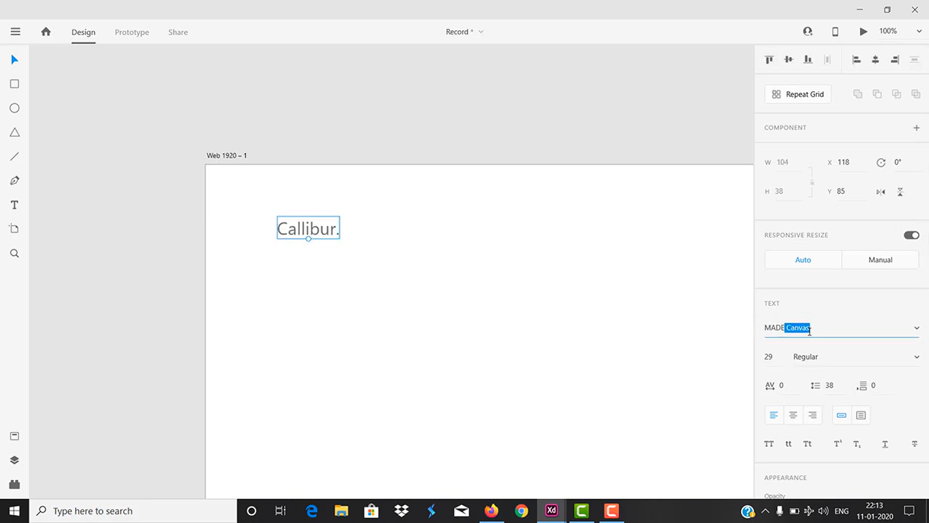Switch to the Share tab
The width and height of the screenshot is (929, 523).
(x=178, y=32)
